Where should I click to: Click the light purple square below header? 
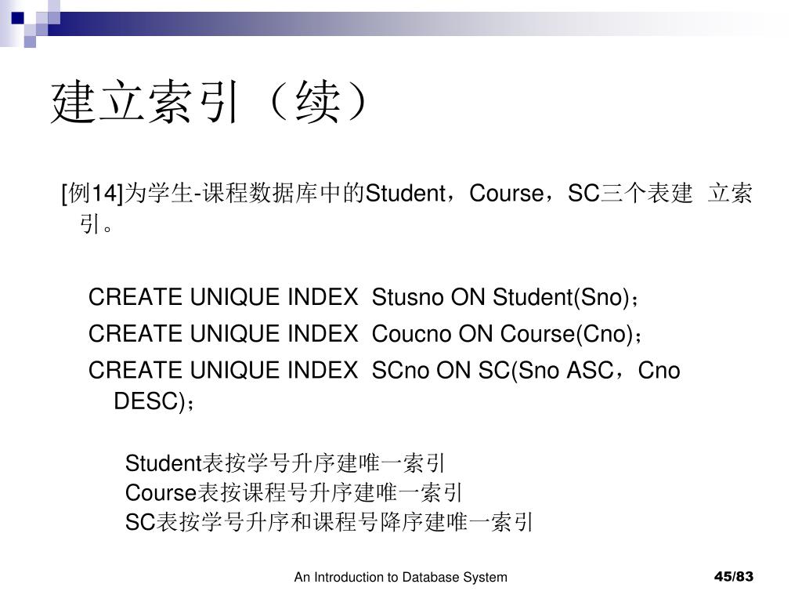[30, 42]
